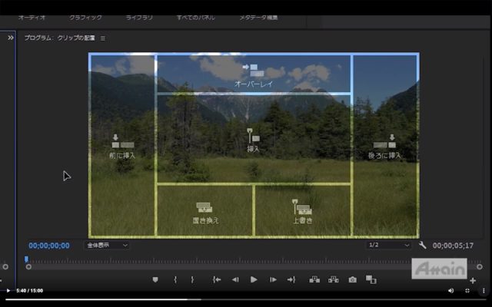
Task: Switch to the すべてのパネル workspace tab
Action: [196, 18]
